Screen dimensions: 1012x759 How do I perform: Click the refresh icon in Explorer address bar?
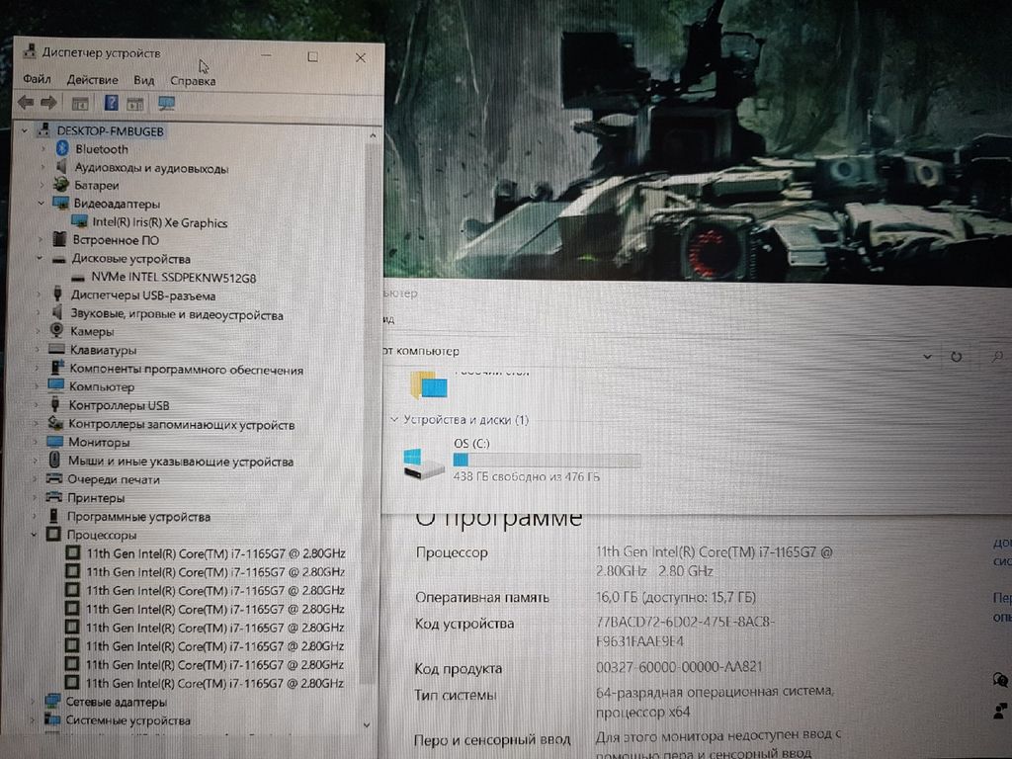coord(956,356)
